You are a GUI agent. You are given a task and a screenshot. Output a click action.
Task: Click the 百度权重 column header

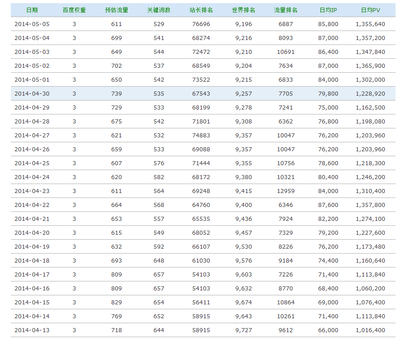[x=74, y=10]
